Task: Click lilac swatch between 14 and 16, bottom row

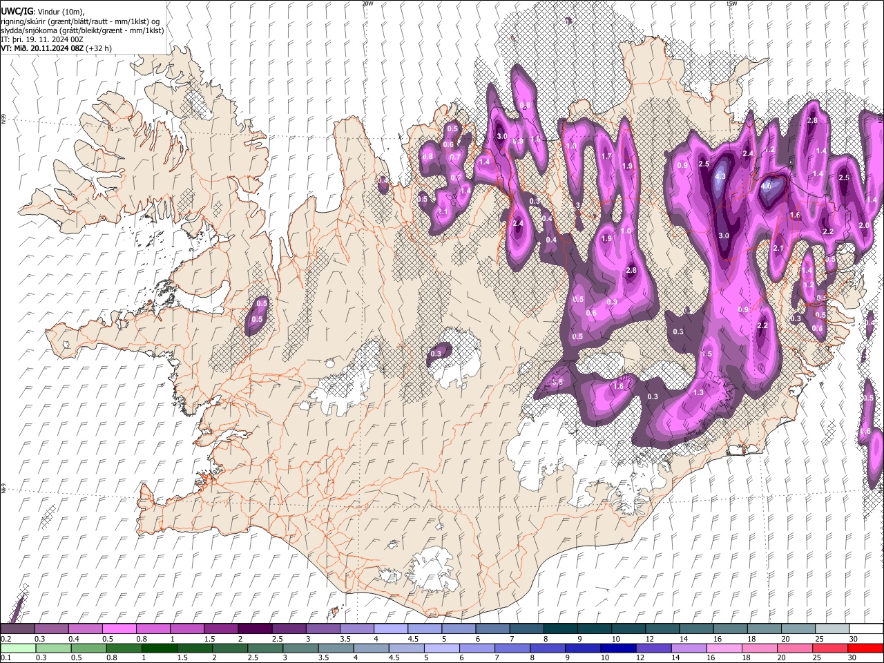Action: tap(688, 648)
